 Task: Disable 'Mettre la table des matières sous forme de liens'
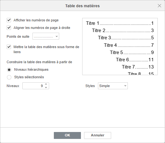tap(9, 47)
